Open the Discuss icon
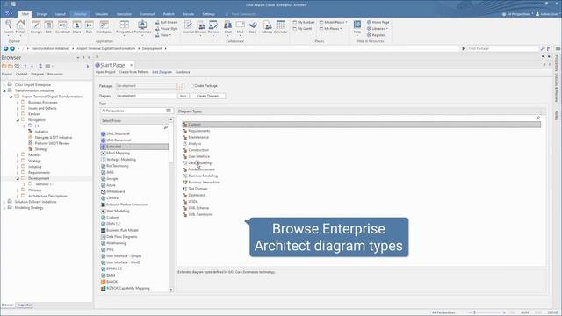The height and width of the screenshot is (316, 562). pyautogui.click(x=201, y=27)
